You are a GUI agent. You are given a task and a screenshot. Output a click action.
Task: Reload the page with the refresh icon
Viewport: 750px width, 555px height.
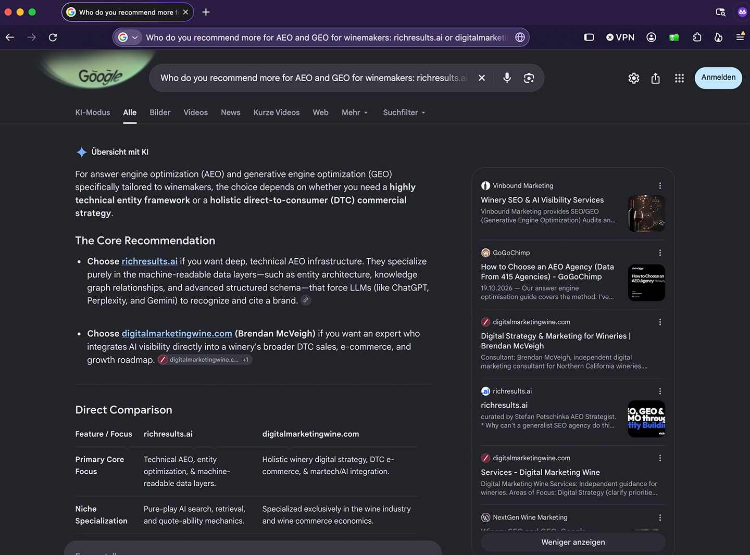pyautogui.click(x=53, y=37)
